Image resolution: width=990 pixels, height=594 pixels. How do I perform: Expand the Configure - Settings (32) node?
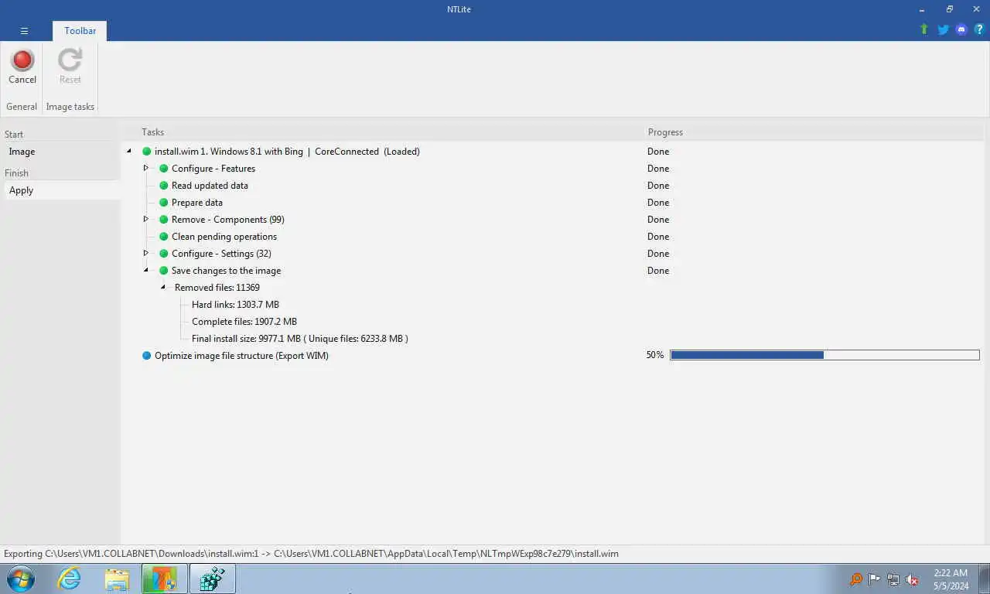click(x=145, y=253)
